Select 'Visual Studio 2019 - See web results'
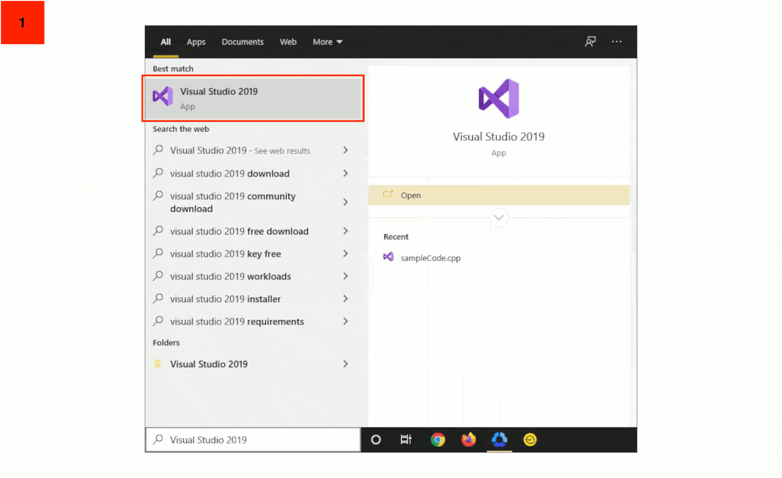 pyautogui.click(x=240, y=151)
